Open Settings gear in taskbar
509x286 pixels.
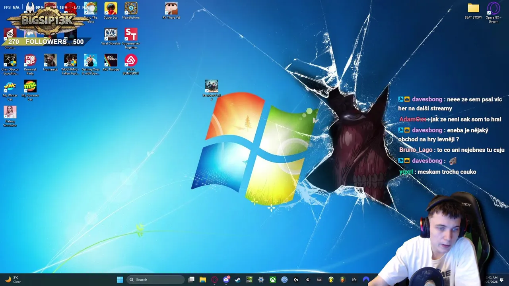(x=261, y=280)
